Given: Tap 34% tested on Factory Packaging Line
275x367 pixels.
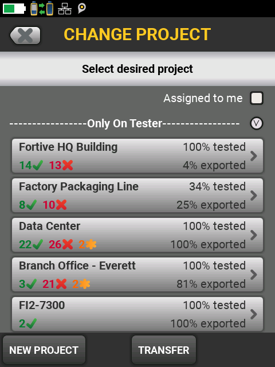Looking at the screenshot, I should tap(218, 186).
